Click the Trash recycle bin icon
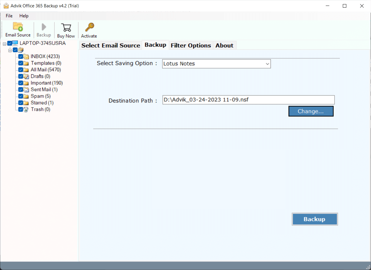371x270 pixels. point(26,109)
